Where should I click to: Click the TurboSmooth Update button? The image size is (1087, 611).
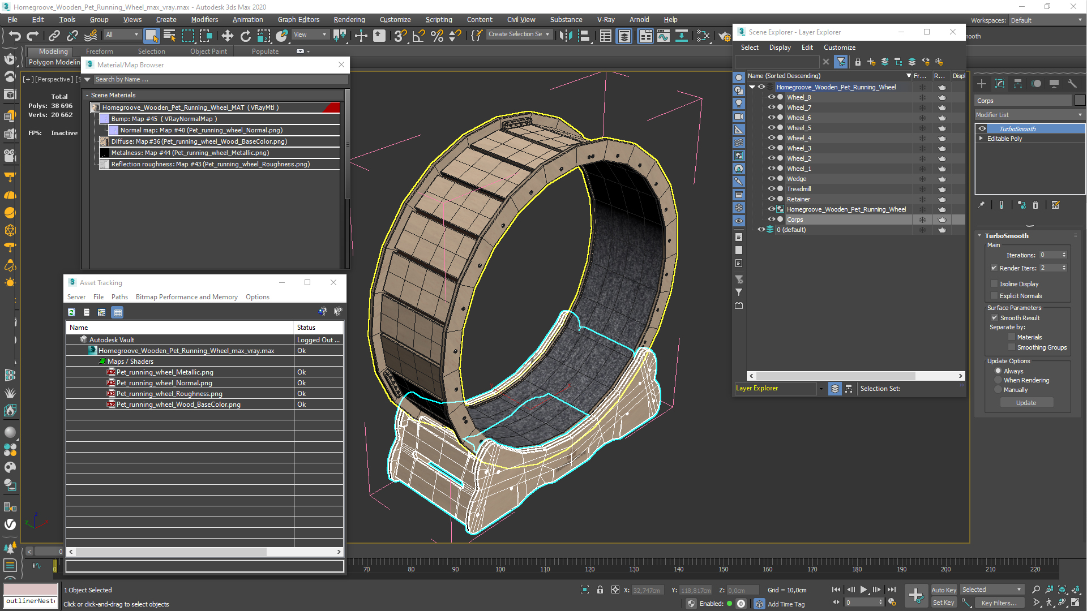pos(1026,403)
